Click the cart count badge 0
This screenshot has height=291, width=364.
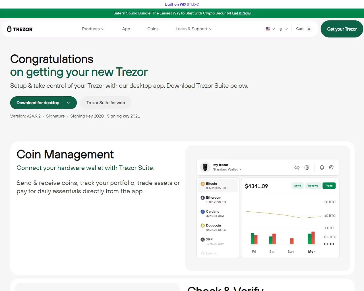309,29
